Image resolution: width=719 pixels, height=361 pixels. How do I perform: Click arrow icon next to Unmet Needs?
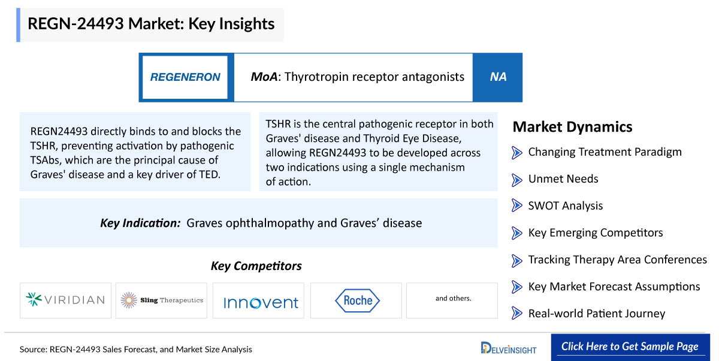point(517,179)
